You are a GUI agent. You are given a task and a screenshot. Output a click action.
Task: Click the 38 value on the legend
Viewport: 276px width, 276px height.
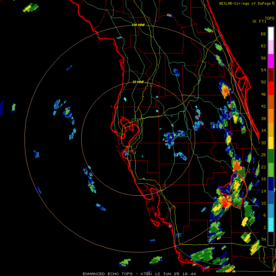coord(263,118)
